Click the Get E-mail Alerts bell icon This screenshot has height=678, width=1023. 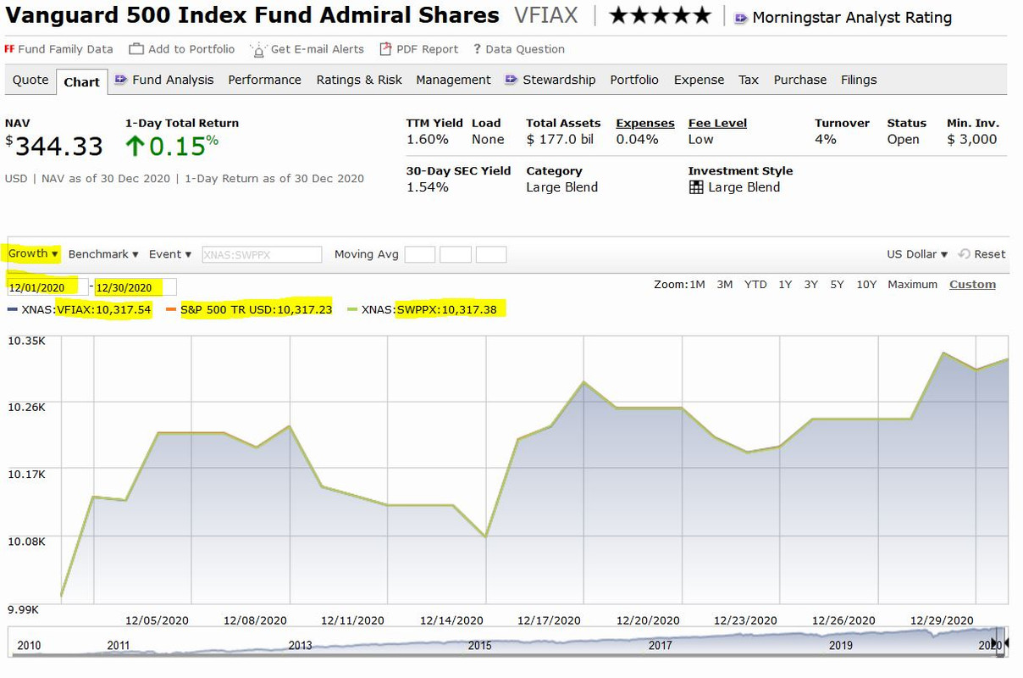click(x=257, y=49)
